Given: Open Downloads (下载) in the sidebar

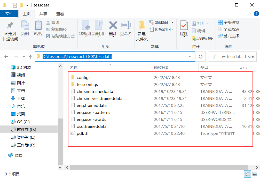Looking at the screenshot, I should click(x=18, y=98).
